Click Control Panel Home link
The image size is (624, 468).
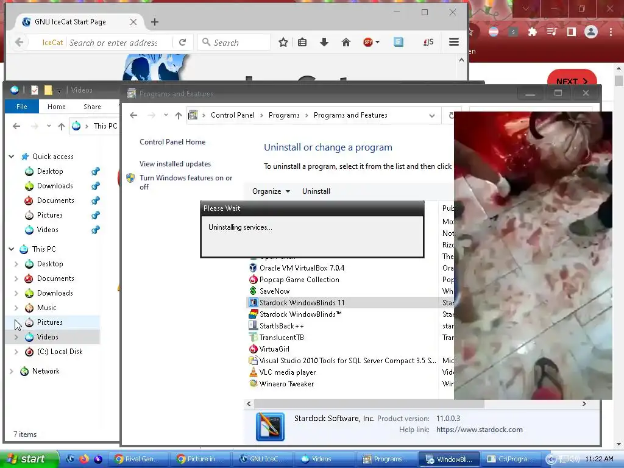pyautogui.click(x=172, y=141)
